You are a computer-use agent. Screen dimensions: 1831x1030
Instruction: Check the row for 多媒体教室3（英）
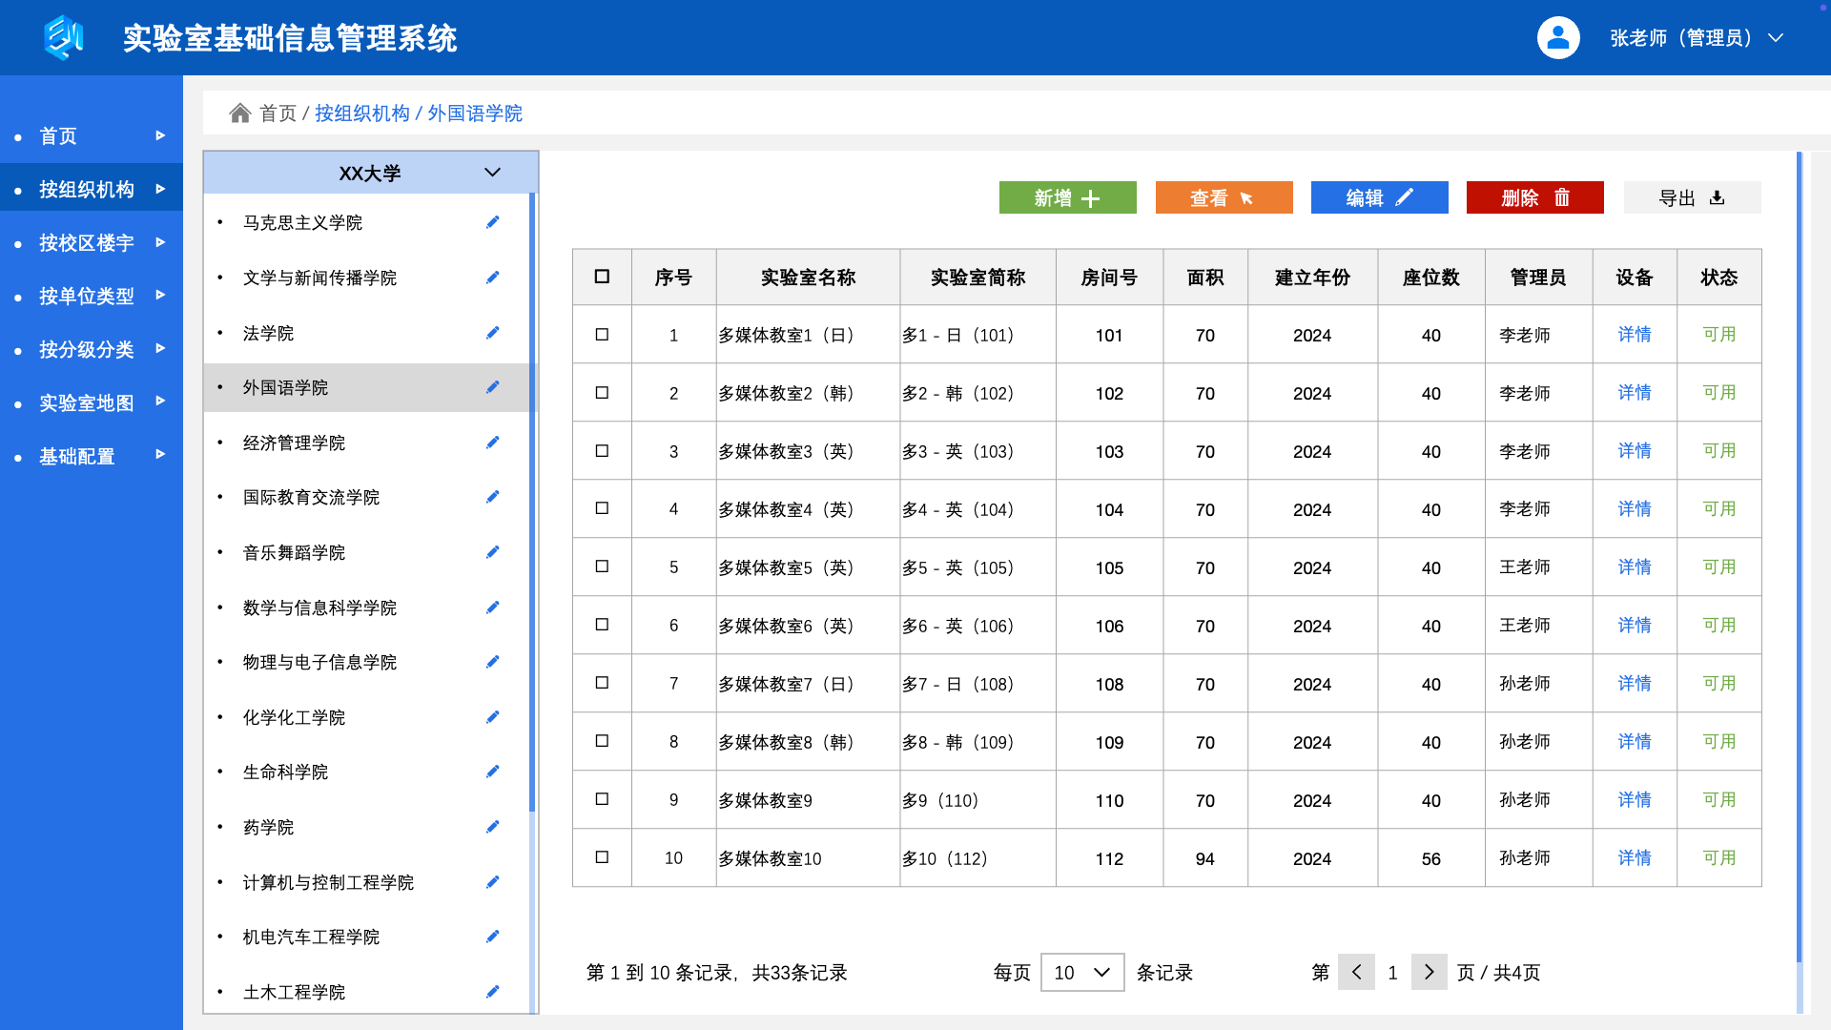(x=602, y=451)
